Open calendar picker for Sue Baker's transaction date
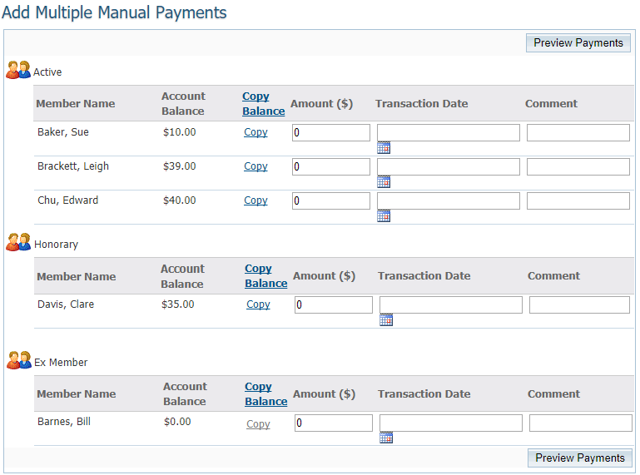 [384, 148]
